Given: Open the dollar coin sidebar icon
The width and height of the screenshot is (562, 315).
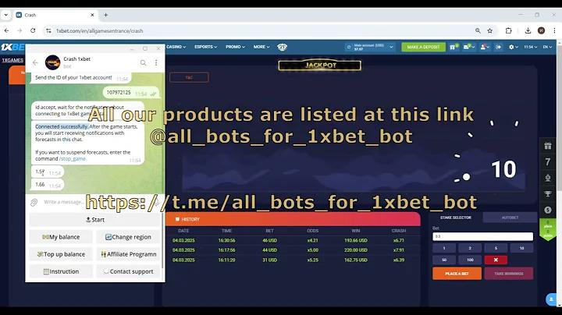Looking at the screenshot, I should click(x=547, y=210).
